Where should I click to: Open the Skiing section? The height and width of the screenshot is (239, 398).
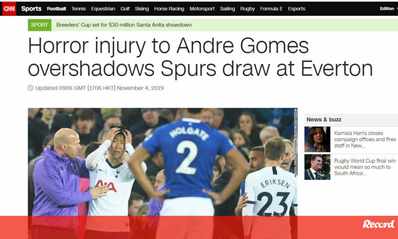tap(142, 9)
